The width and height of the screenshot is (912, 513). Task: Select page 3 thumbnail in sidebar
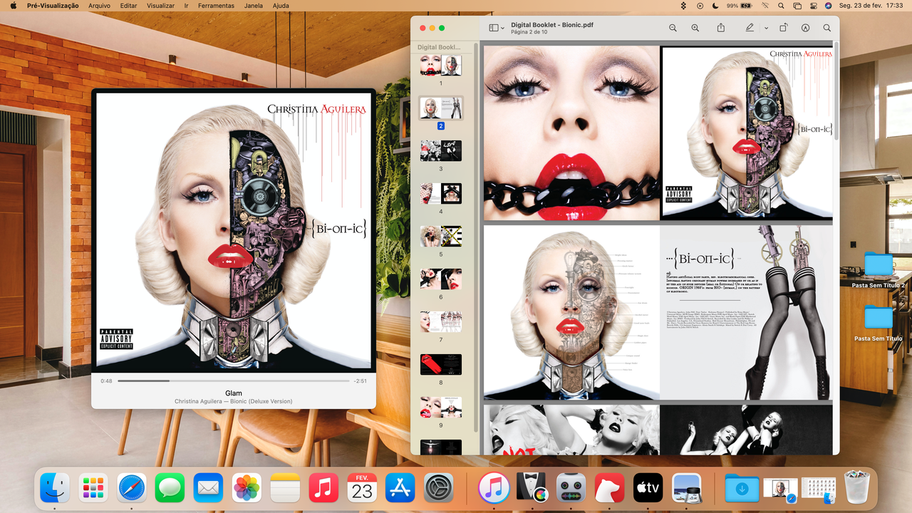(x=441, y=151)
